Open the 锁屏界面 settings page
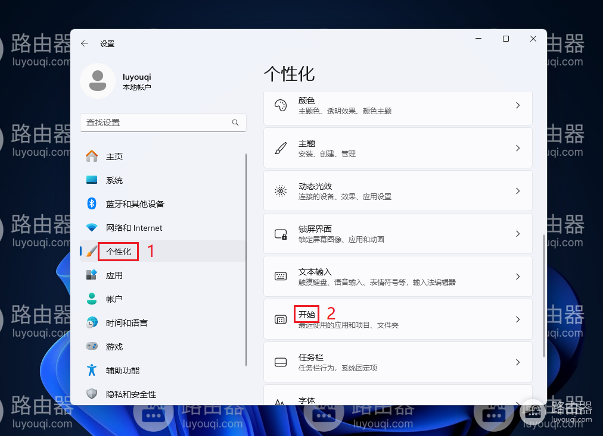Image resolution: width=603 pixels, height=436 pixels. pyautogui.click(x=398, y=234)
